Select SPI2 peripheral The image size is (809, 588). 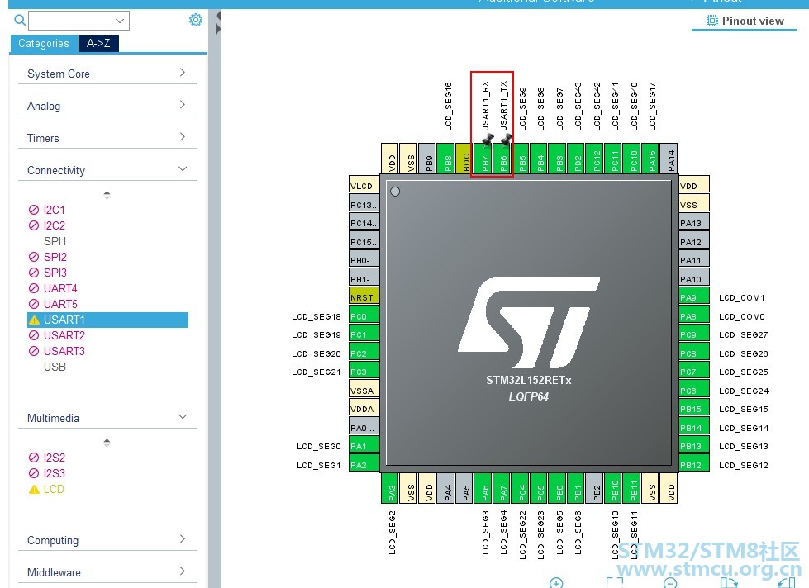tap(55, 257)
